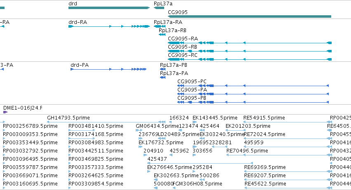Click the drd-PA coding sequence glyph
The width and height of the screenshot is (351, 190).
point(108,69)
